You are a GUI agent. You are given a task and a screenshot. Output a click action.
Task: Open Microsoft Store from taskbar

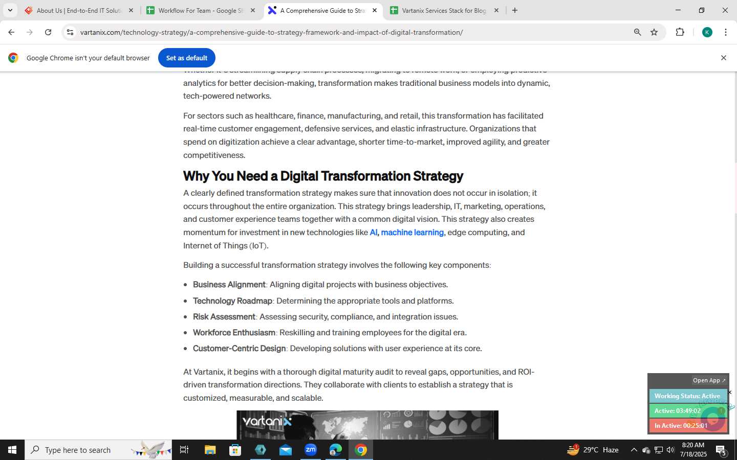(x=235, y=450)
